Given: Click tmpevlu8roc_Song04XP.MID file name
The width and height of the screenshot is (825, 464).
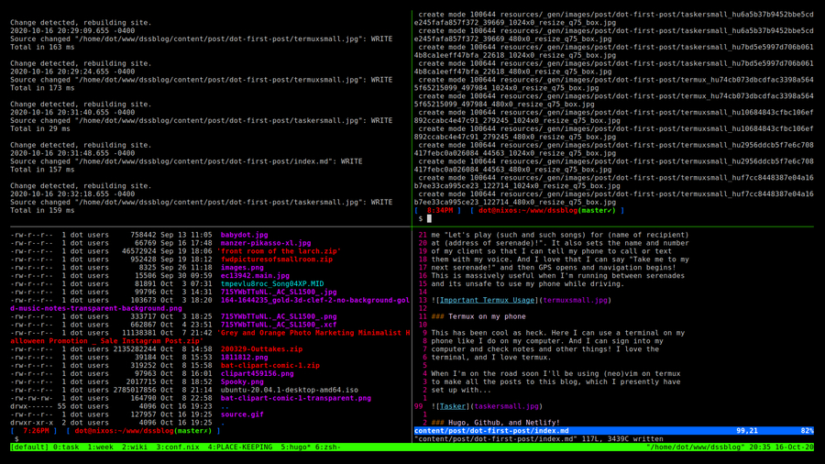Looking at the screenshot, I should (x=272, y=284).
